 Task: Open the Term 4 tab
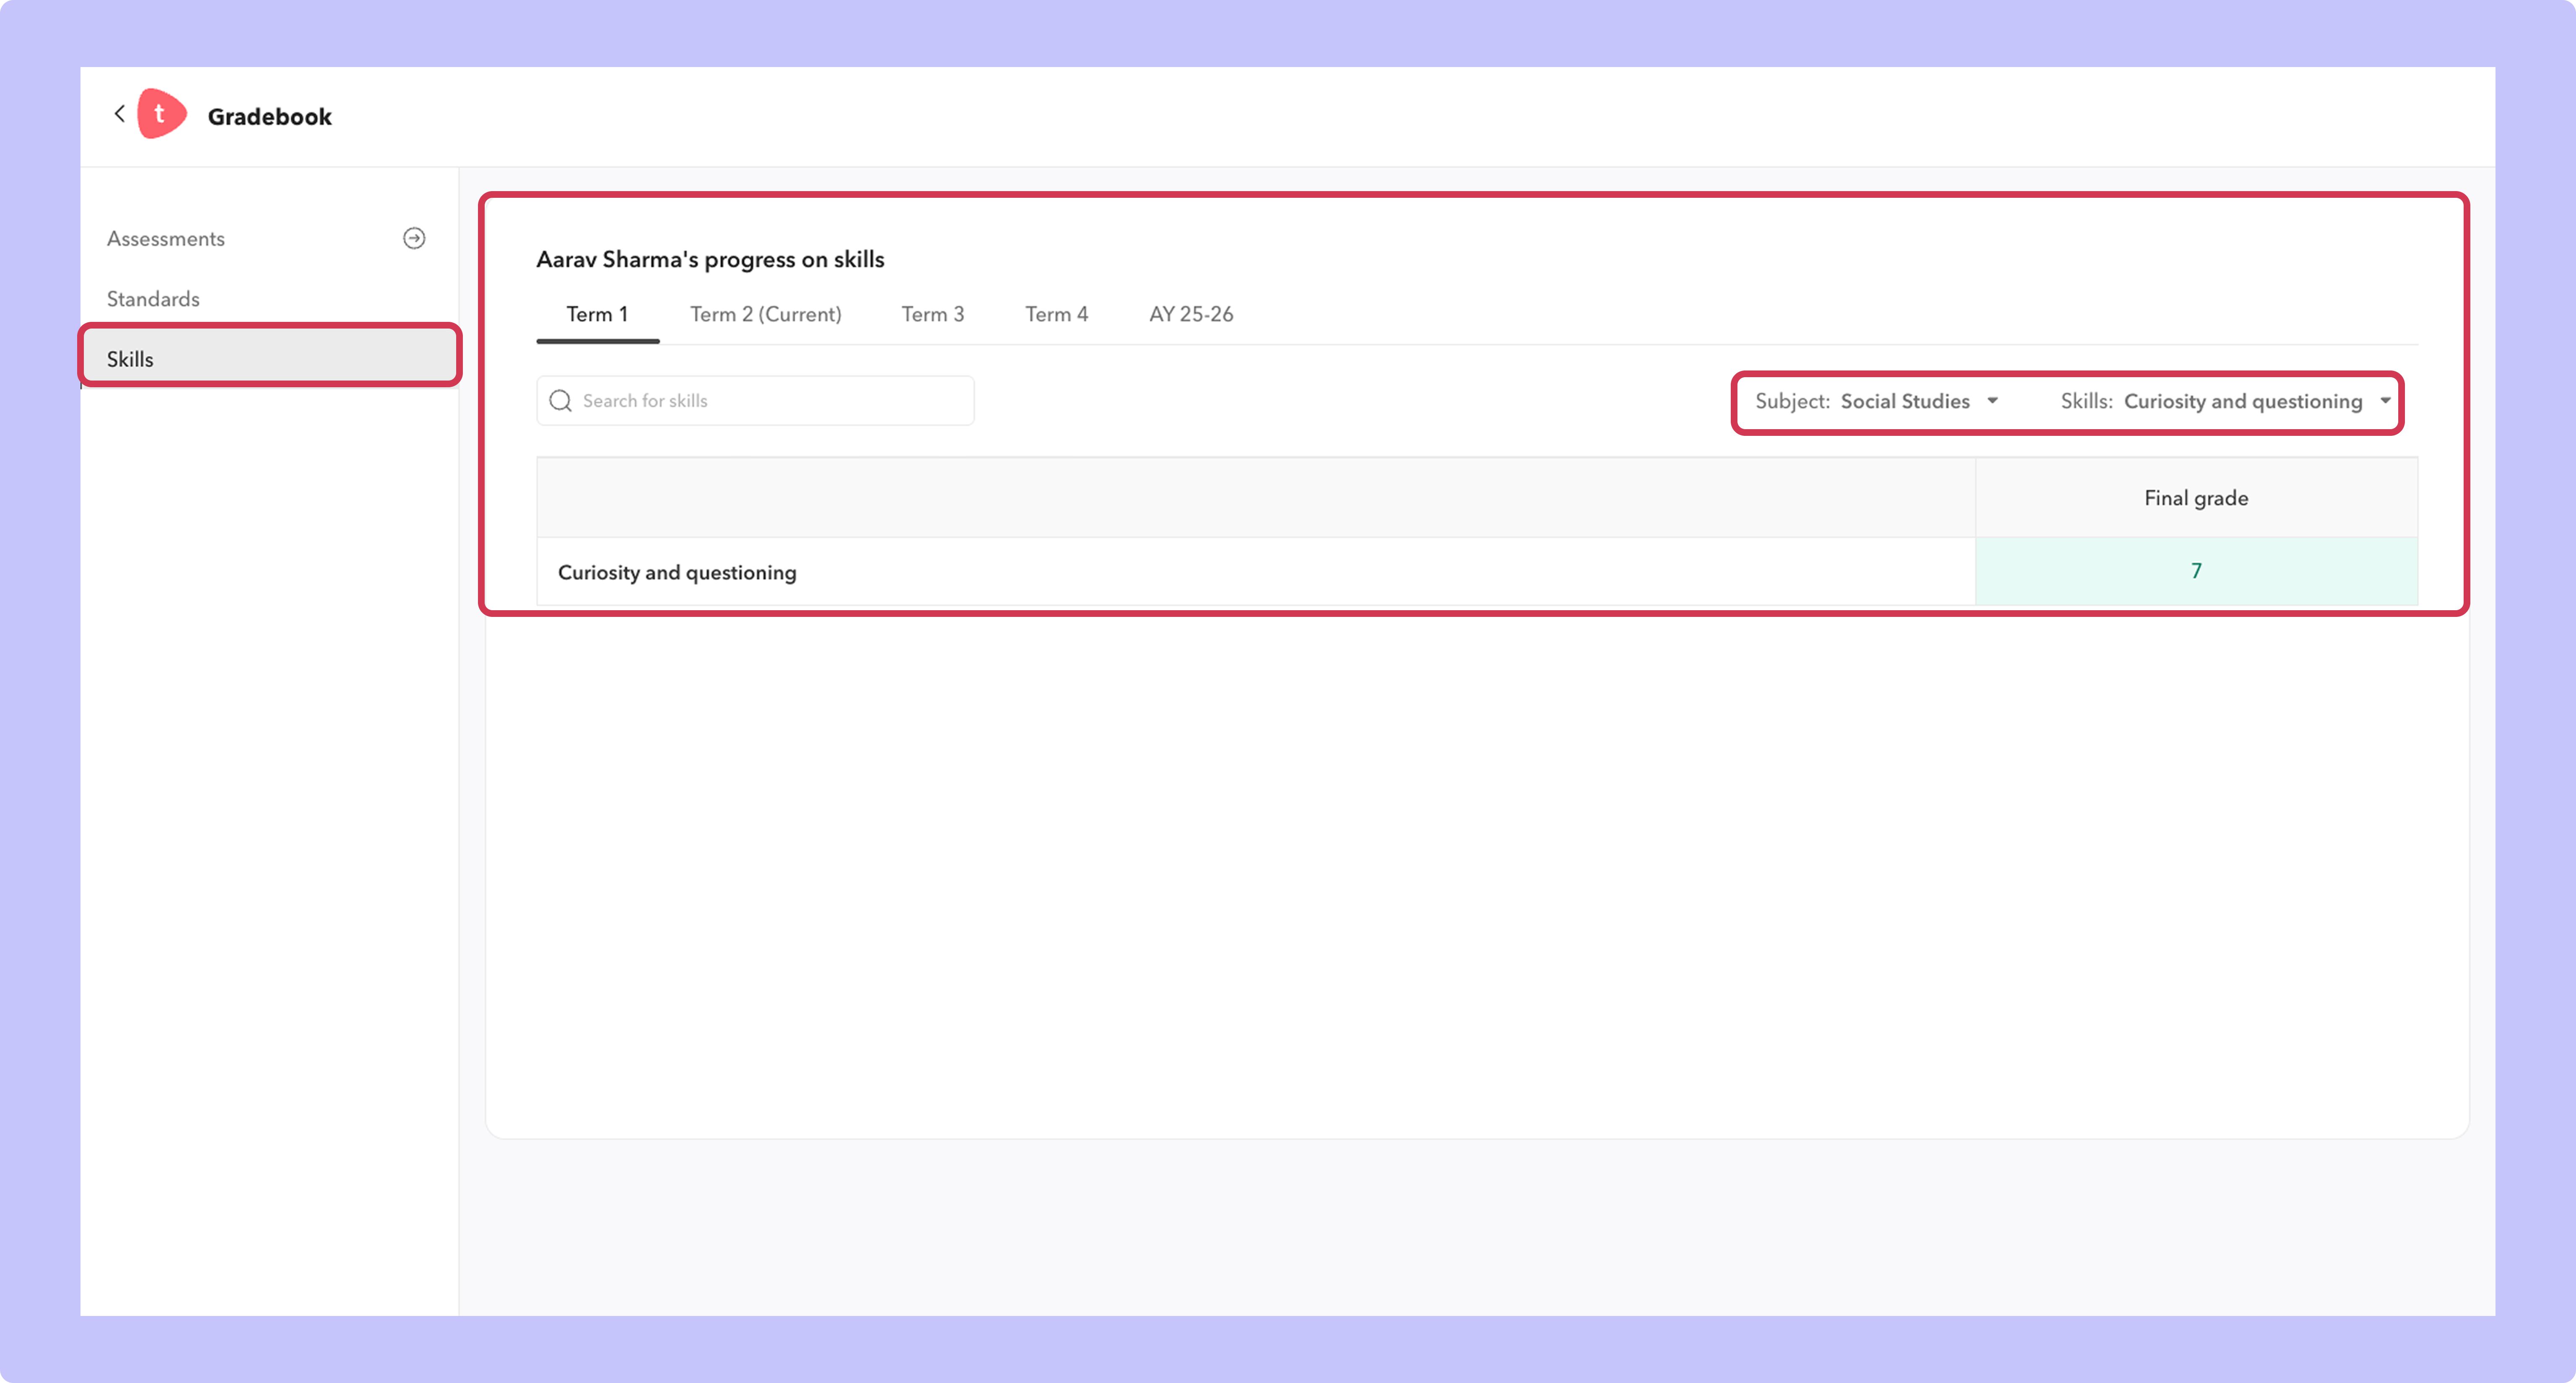click(1056, 314)
